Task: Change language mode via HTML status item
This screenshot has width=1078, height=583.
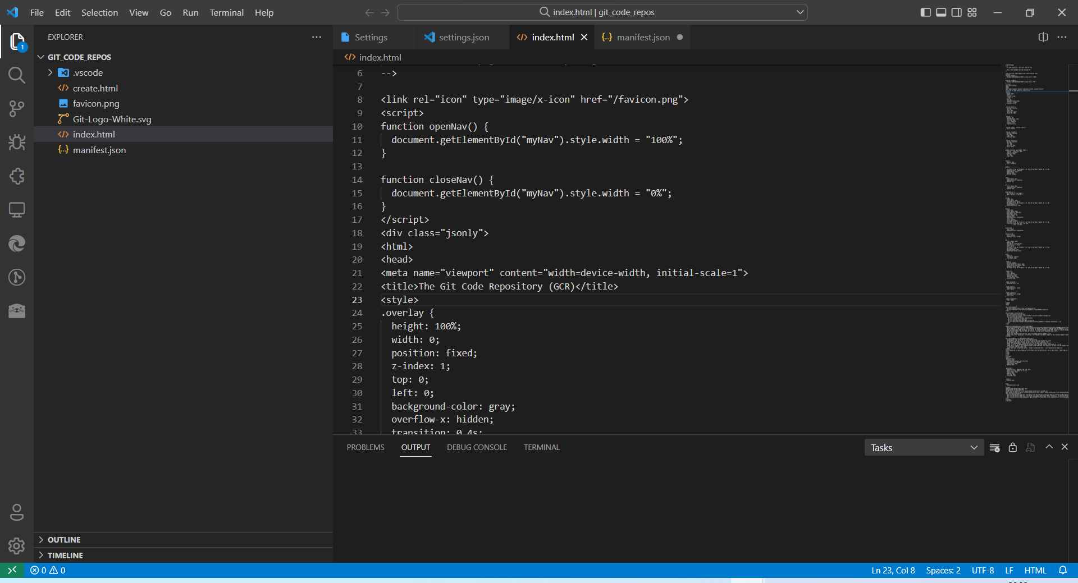Action: tap(1035, 570)
